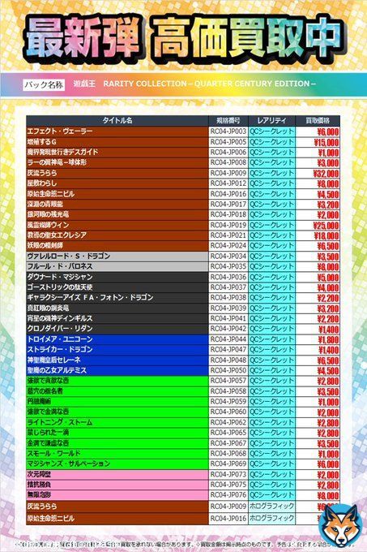367x552 pixels.
Task: Select スモール・ワールド card name
Action: point(54,453)
